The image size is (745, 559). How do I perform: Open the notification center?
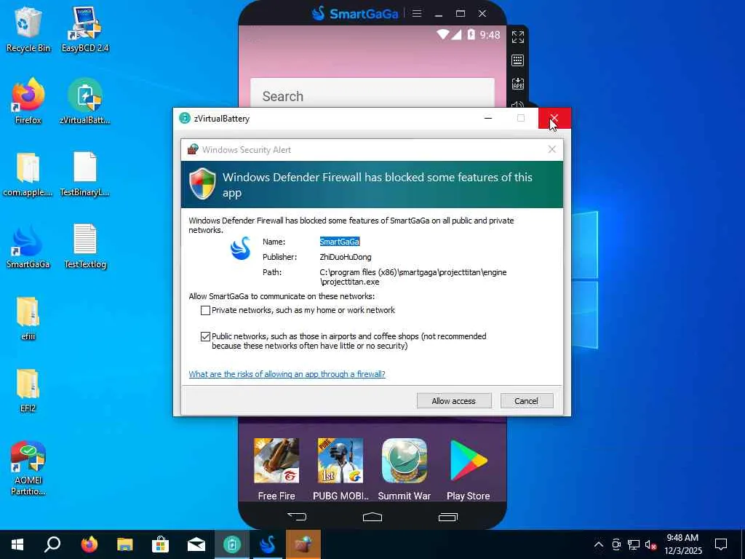click(721, 544)
